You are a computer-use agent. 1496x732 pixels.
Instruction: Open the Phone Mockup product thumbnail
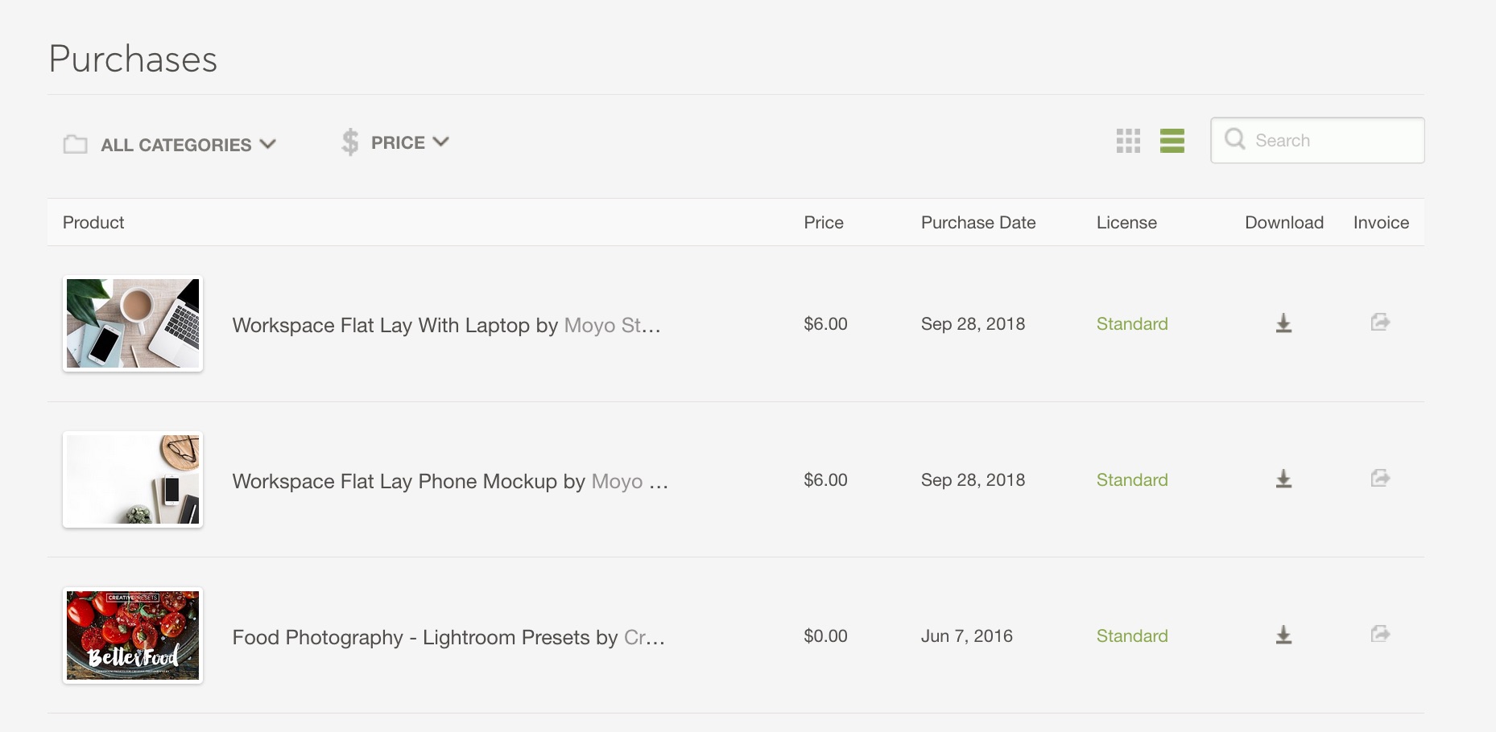(133, 479)
